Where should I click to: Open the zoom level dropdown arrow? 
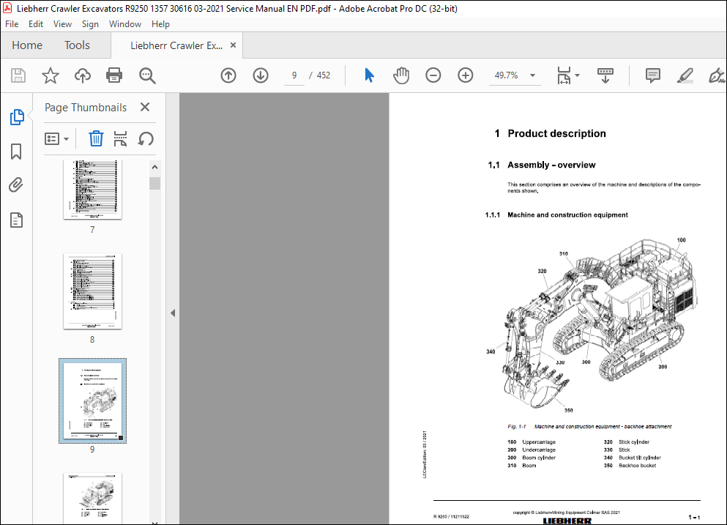[x=533, y=75]
